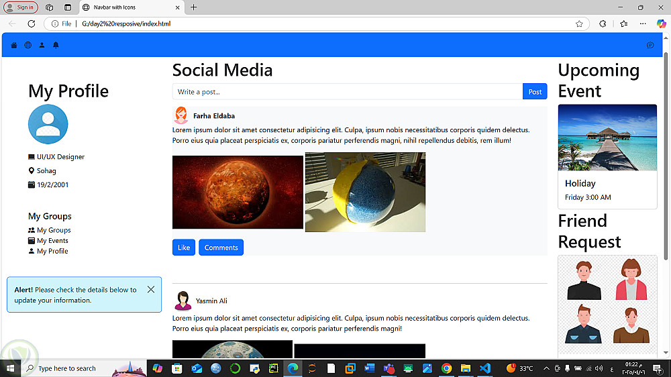671x377 pixels.
Task: Open the tab actions menu icon
Action: point(68,7)
